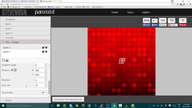Click the Pinterest Pin it button
Screen dimensions: 192x108
pyautogui.click(x=183, y=25)
